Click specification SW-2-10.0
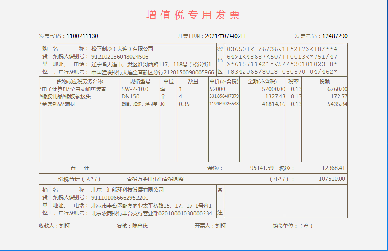The width and height of the screenshot is (388, 251). [x=135, y=89]
